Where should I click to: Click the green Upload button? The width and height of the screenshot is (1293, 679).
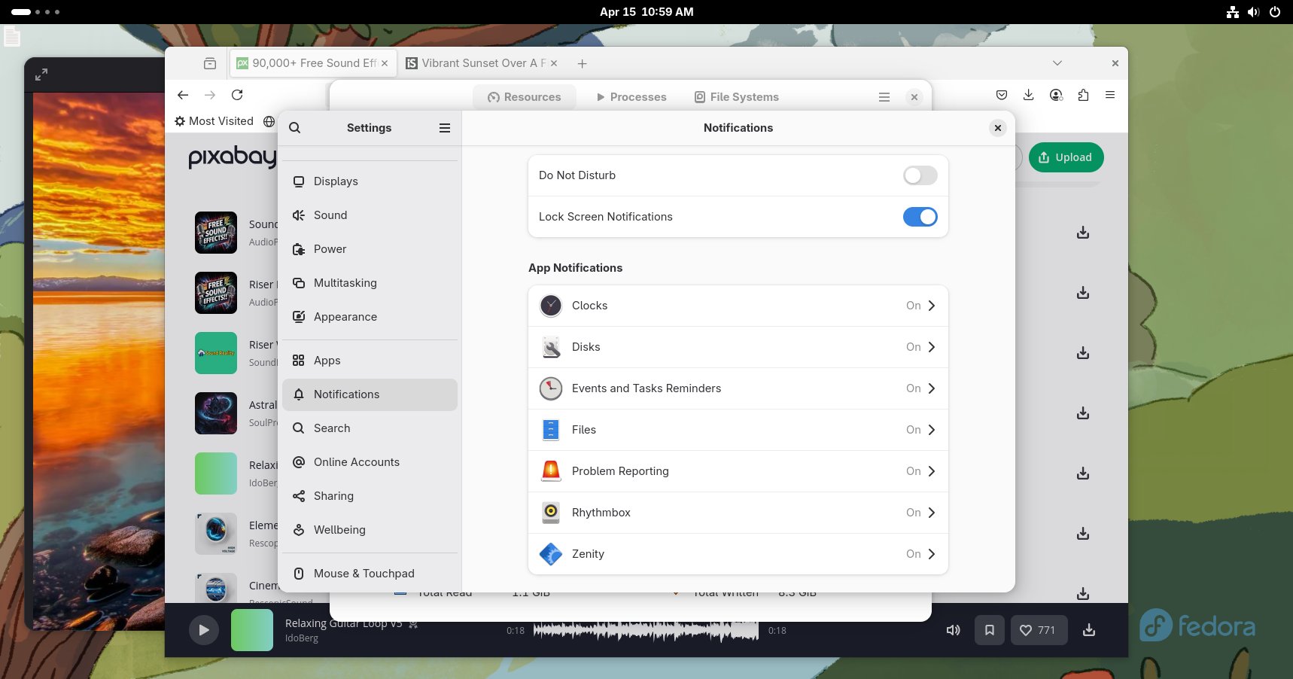click(1066, 157)
